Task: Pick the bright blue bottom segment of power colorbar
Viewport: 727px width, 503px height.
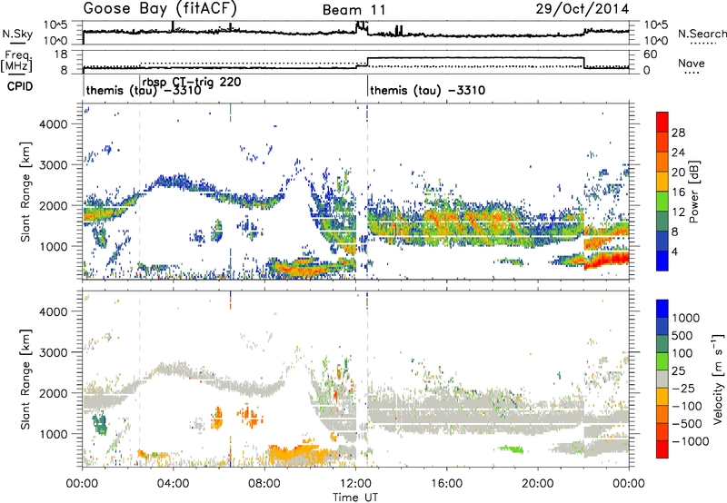Action: point(662,261)
